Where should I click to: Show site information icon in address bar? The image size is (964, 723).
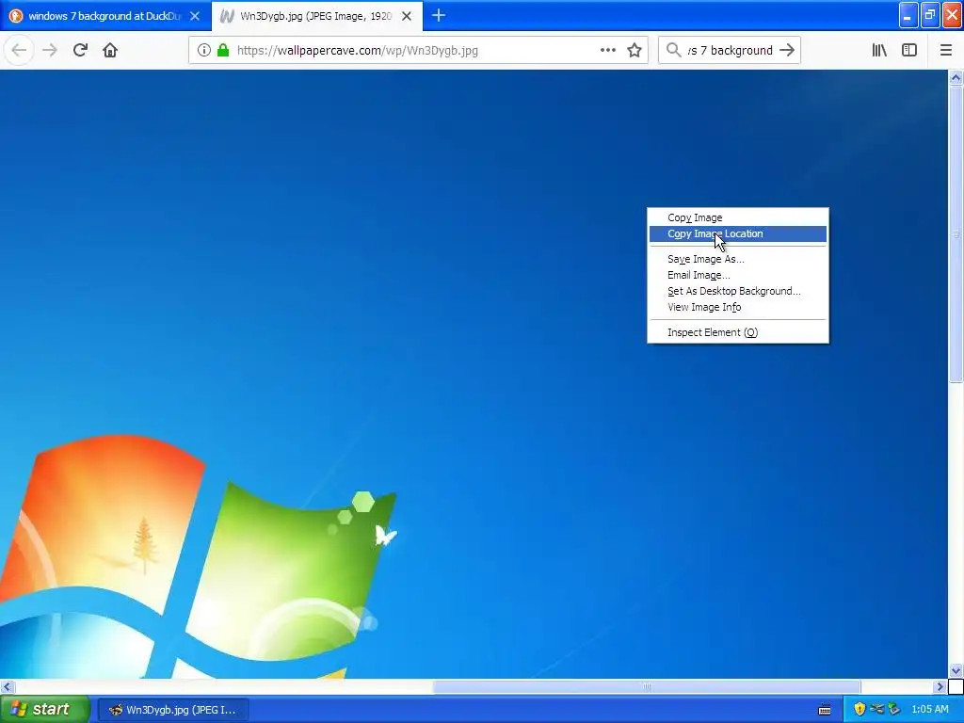[204, 51]
